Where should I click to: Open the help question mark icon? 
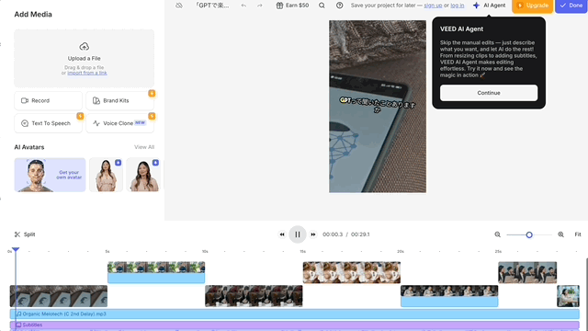coord(339,6)
